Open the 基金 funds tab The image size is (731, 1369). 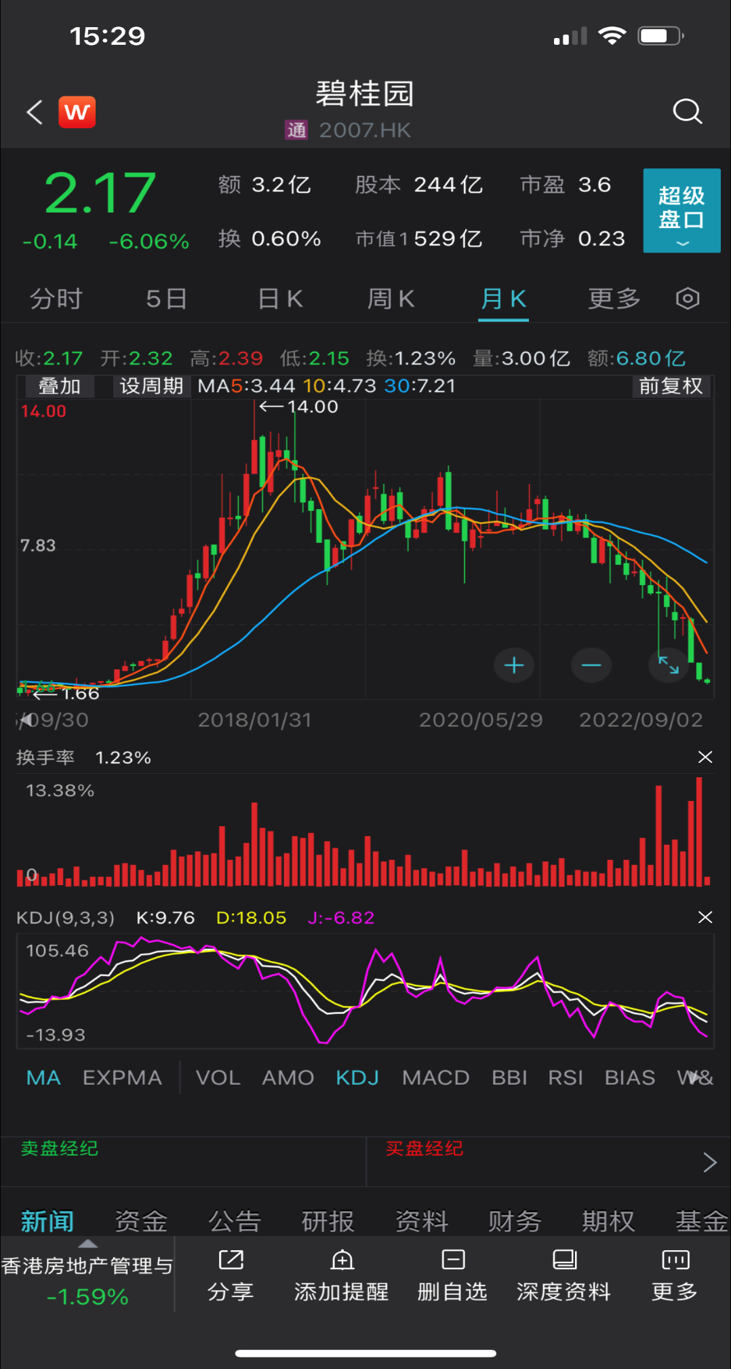click(702, 1221)
